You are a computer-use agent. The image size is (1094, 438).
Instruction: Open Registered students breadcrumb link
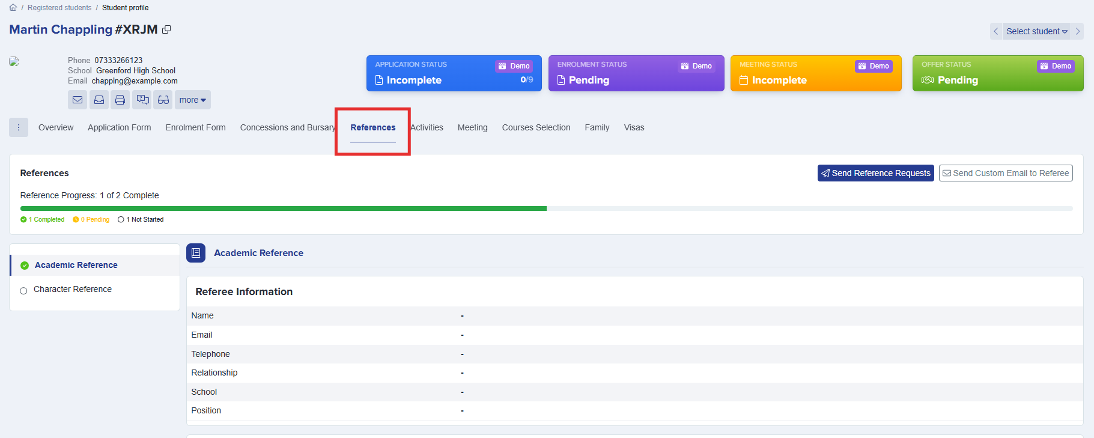pos(59,8)
